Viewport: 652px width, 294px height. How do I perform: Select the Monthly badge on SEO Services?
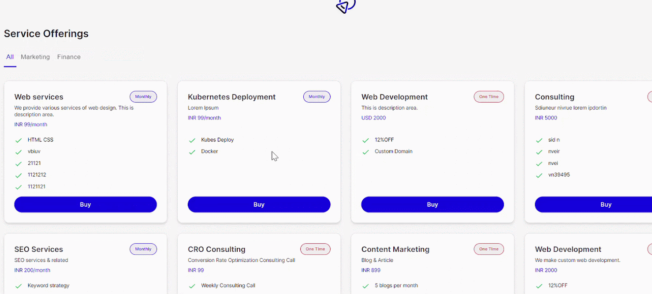pos(143,249)
